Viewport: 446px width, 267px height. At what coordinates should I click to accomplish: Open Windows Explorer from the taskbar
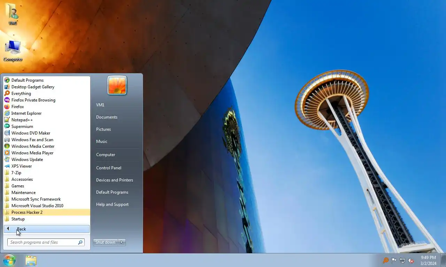pos(31,260)
